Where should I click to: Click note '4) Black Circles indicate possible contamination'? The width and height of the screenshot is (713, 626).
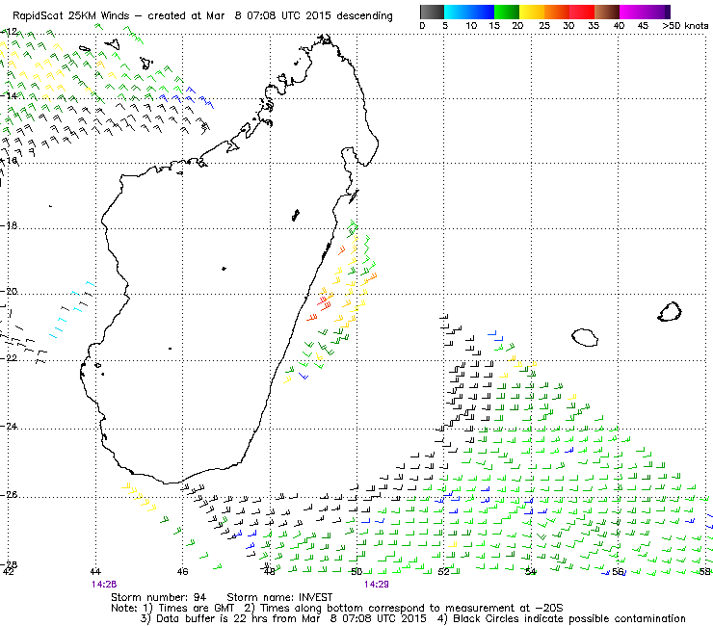click(x=562, y=618)
